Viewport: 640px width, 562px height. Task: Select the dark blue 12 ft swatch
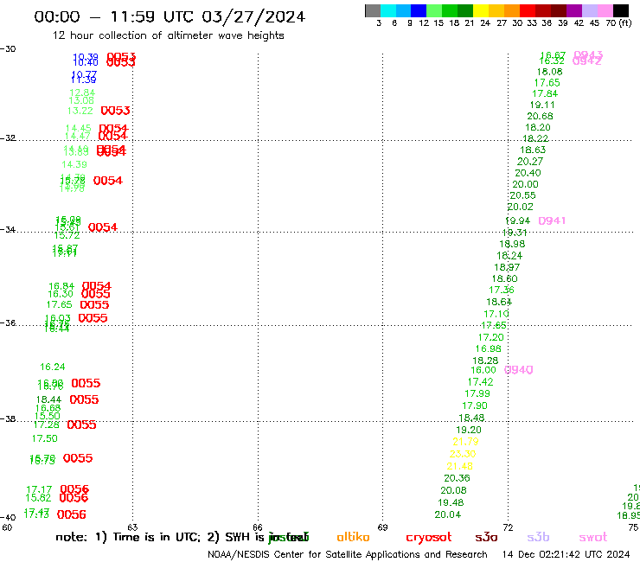pos(419,10)
